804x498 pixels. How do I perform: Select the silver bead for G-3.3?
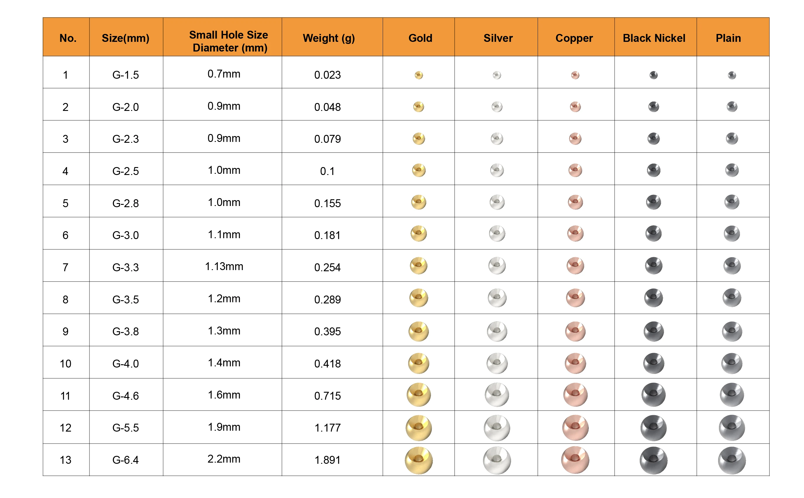497,265
